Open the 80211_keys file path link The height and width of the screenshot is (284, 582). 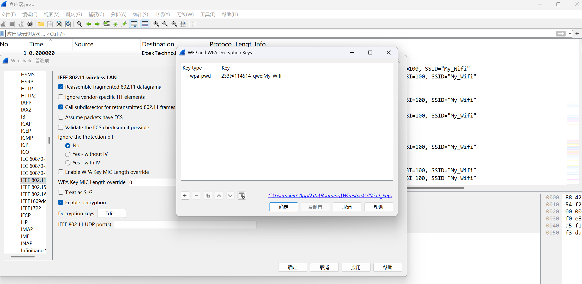coord(330,195)
